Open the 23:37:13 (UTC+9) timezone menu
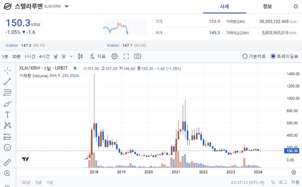This screenshot has width=302, height=187. point(248,182)
